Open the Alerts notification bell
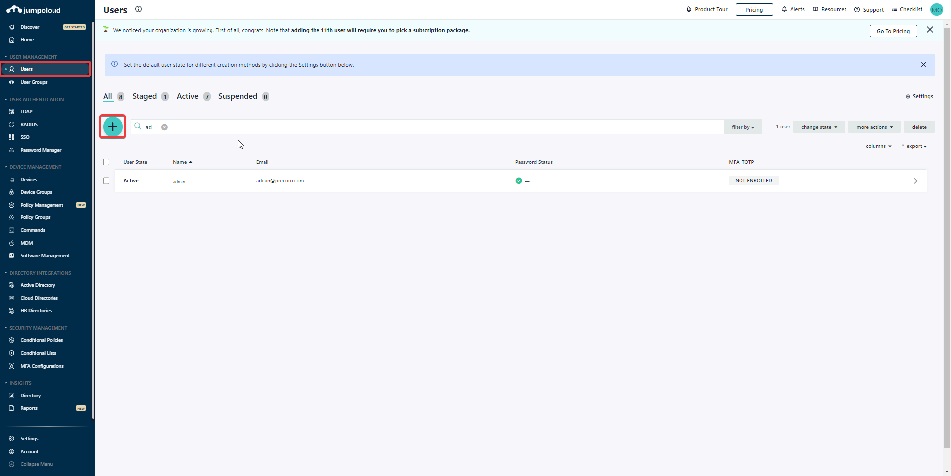 pyautogui.click(x=792, y=9)
